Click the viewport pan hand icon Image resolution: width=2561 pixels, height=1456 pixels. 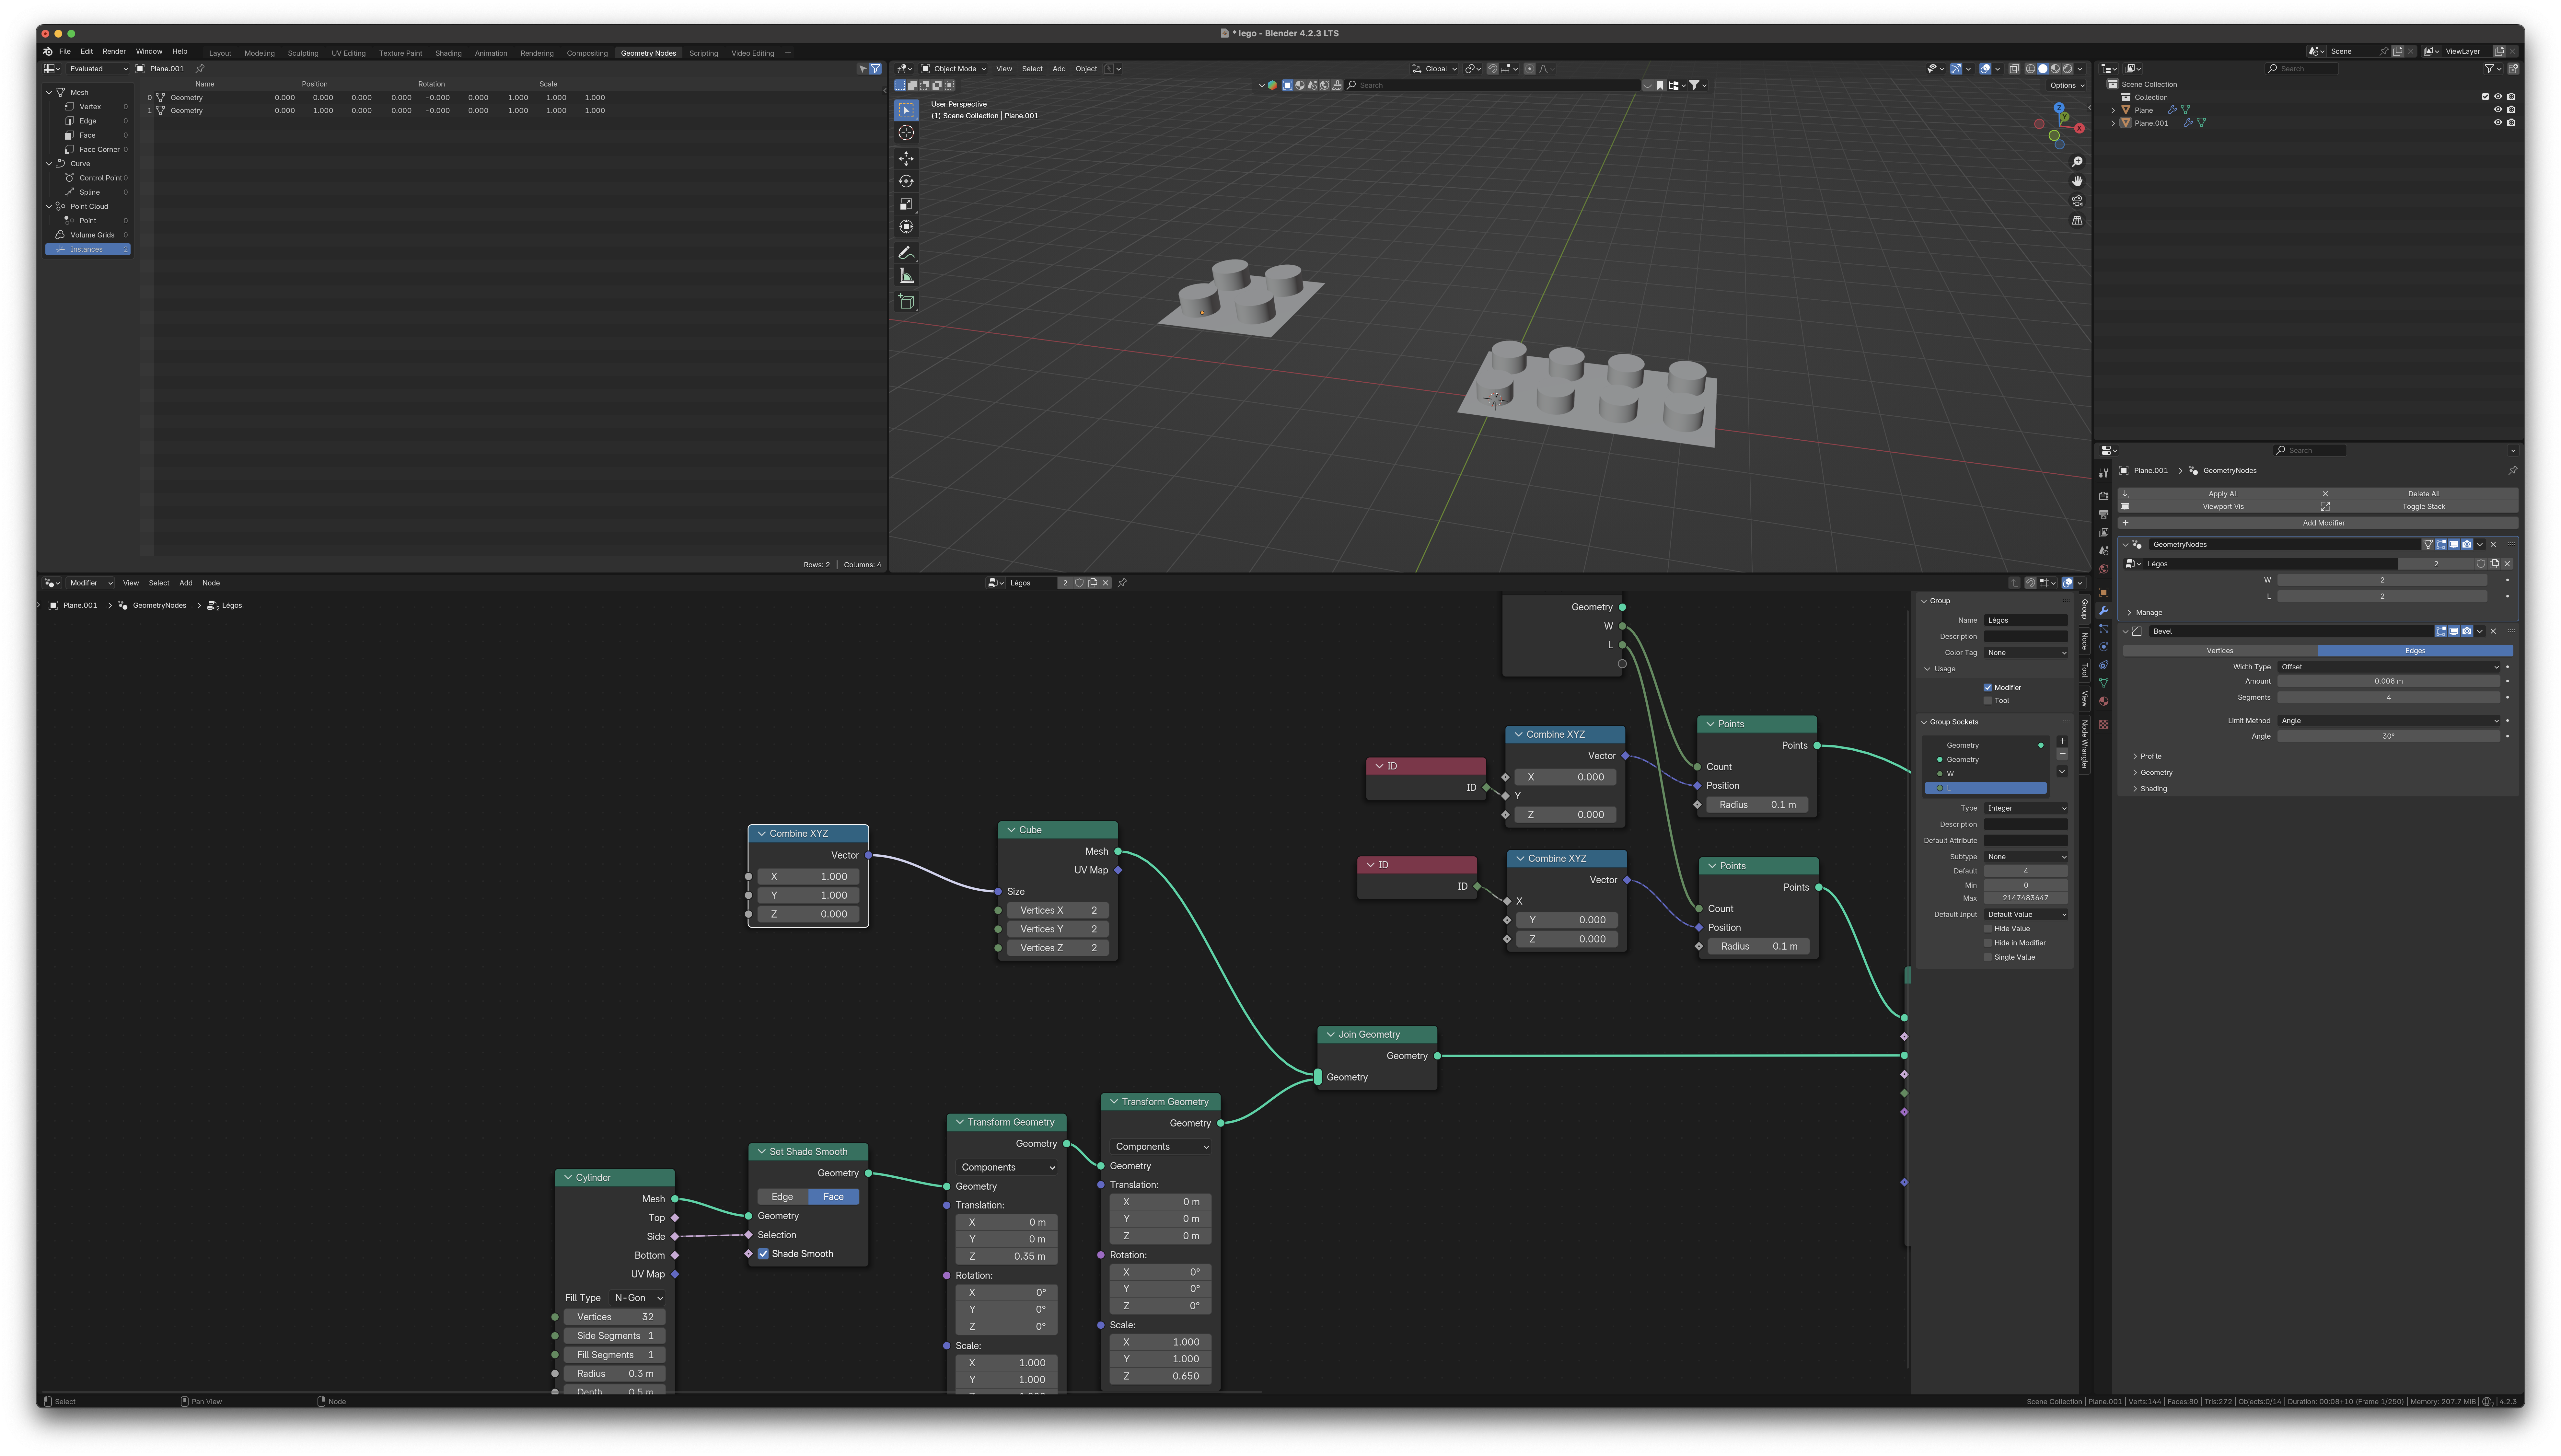2077,181
